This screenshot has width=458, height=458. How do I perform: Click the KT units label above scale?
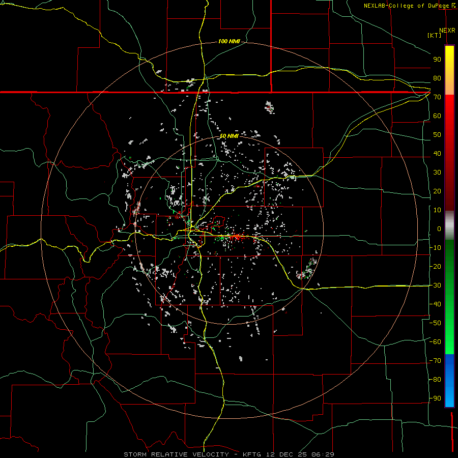tap(435, 35)
